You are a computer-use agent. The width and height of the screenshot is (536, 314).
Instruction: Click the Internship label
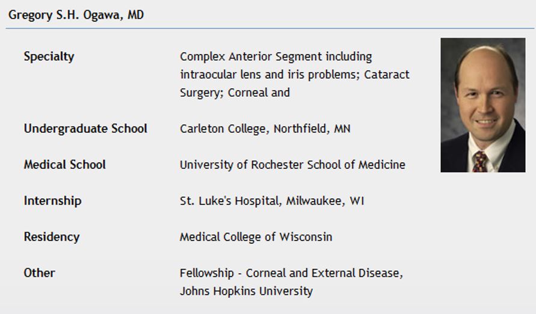pos(53,201)
